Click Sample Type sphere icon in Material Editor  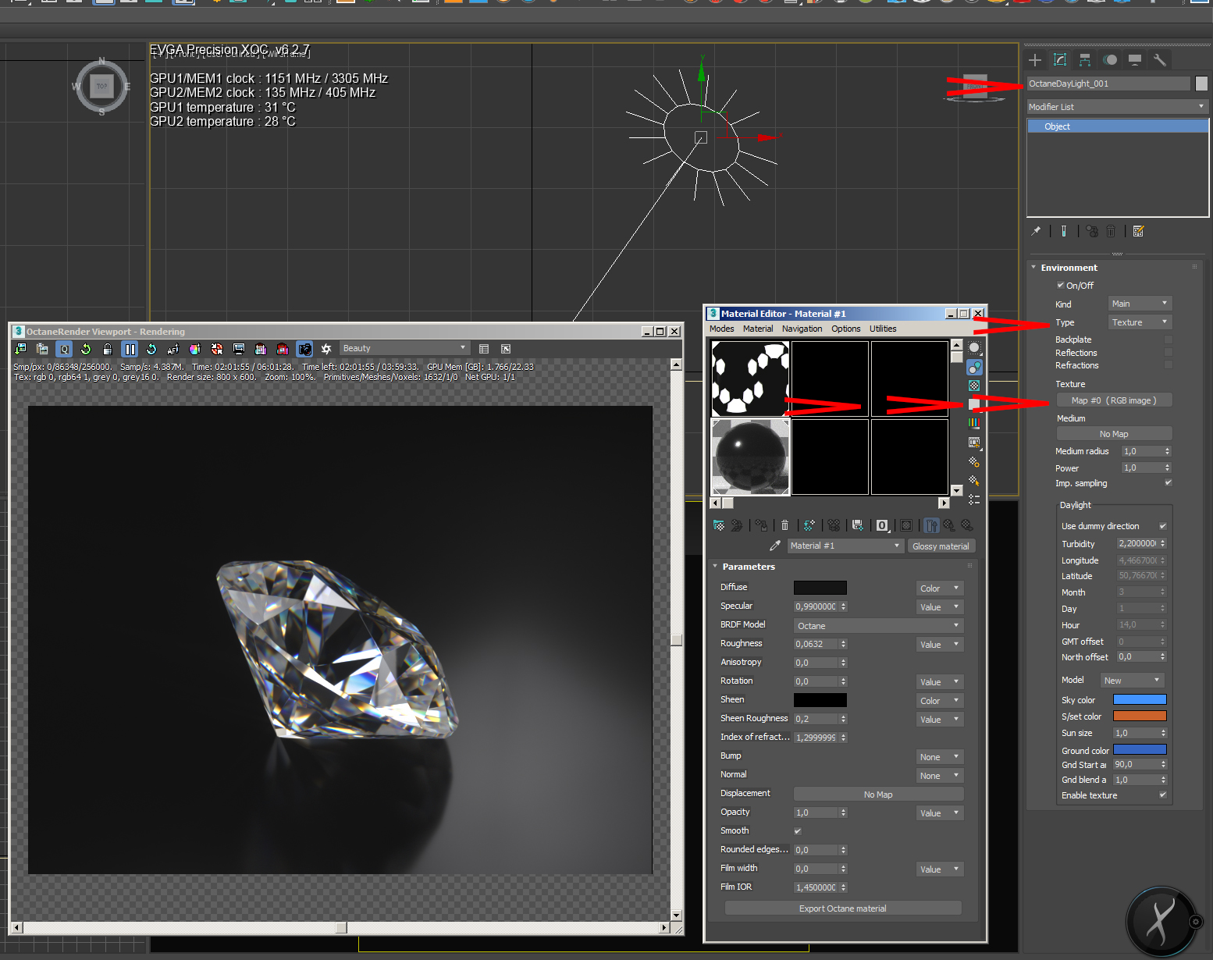[974, 348]
